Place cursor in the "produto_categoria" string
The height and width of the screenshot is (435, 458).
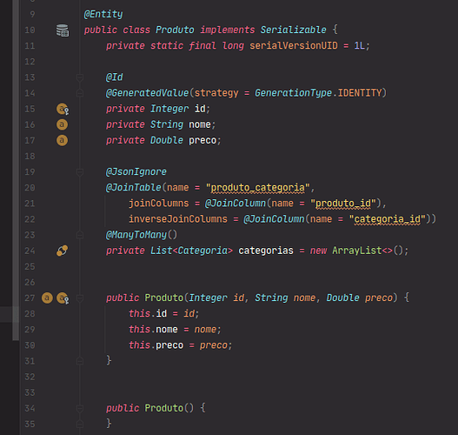pyautogui.click(x=257, y=188)
